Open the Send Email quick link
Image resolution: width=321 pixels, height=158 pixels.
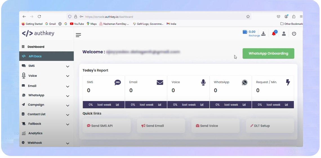[161, 126]
